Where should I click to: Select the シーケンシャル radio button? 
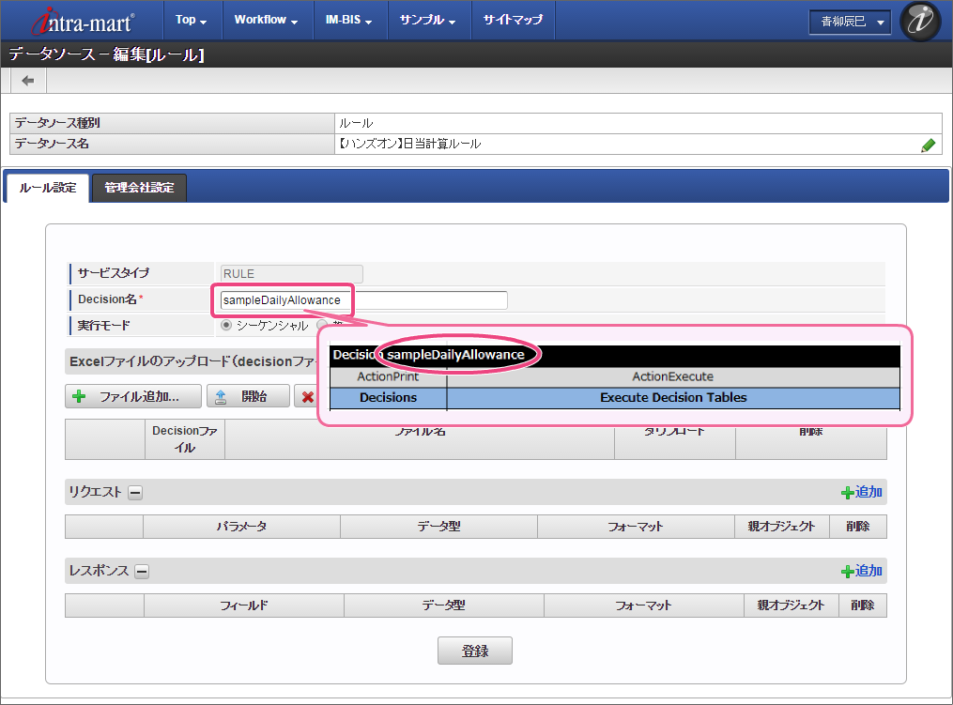pyautogui.click(x=226, y=325)
